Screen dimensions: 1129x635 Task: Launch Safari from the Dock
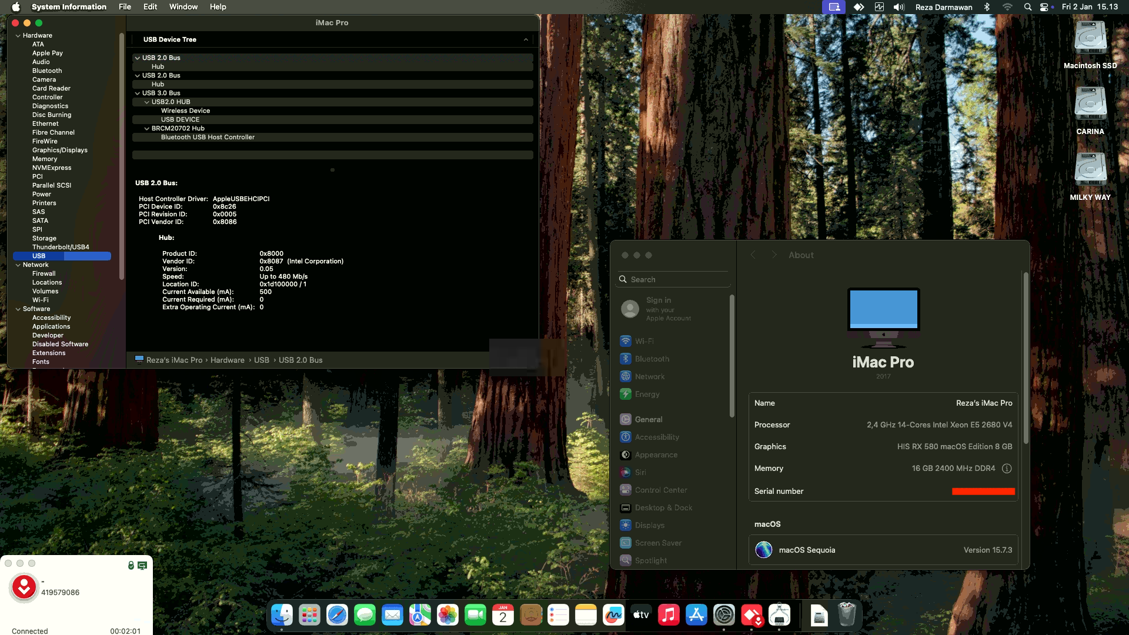(337, 615)
